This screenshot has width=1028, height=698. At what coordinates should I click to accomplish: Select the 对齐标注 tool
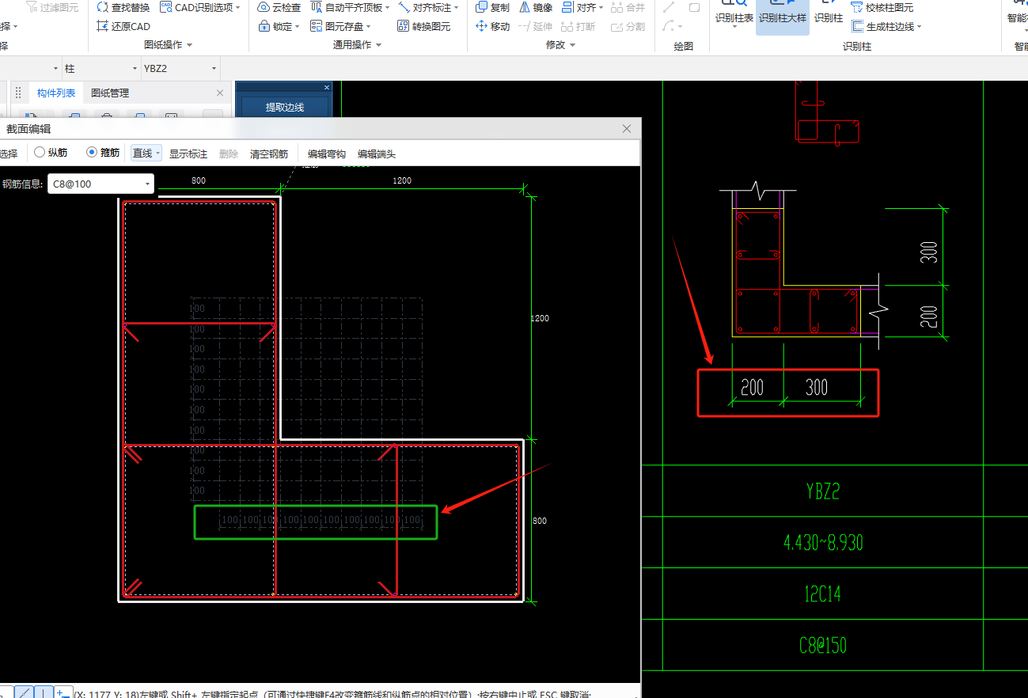coord(428,7)
